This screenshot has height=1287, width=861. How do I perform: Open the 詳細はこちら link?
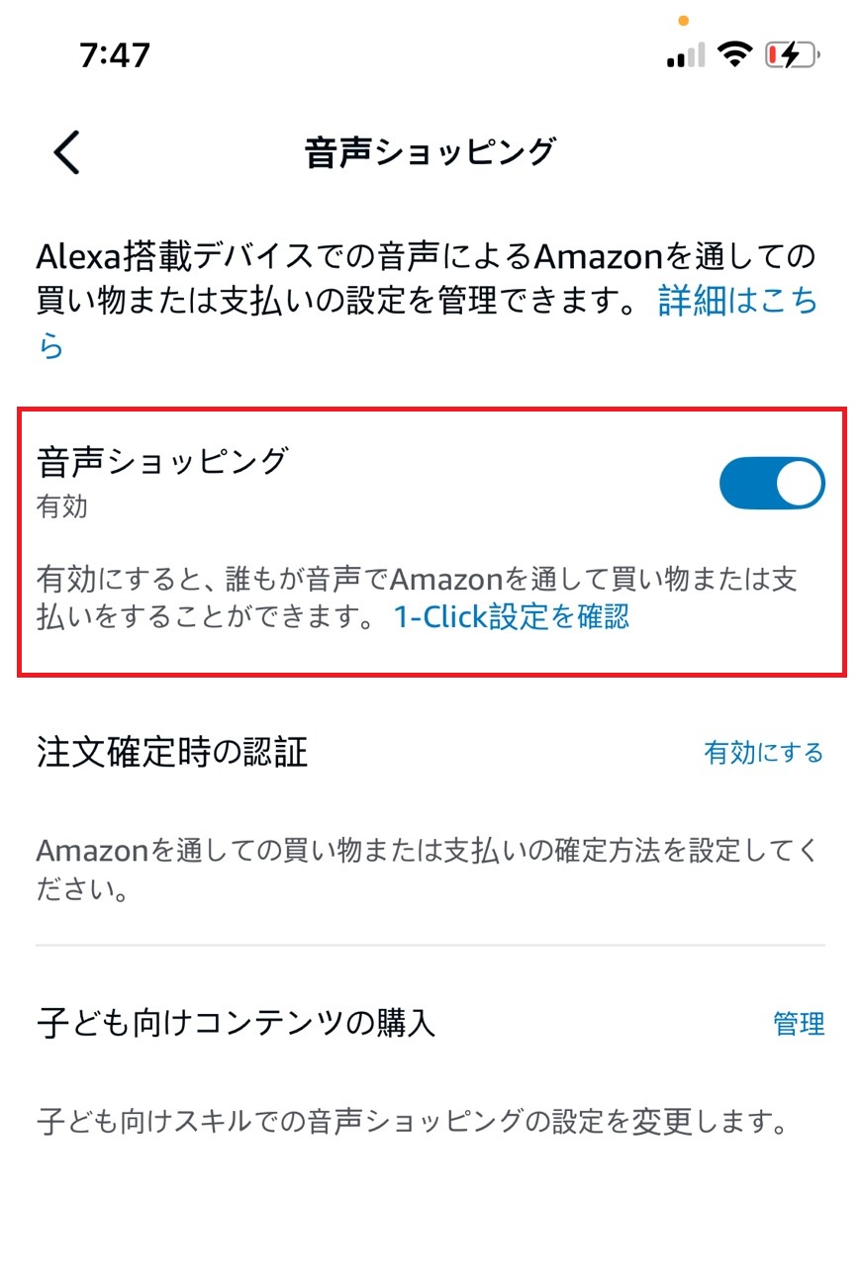click(x=732, y=302)
